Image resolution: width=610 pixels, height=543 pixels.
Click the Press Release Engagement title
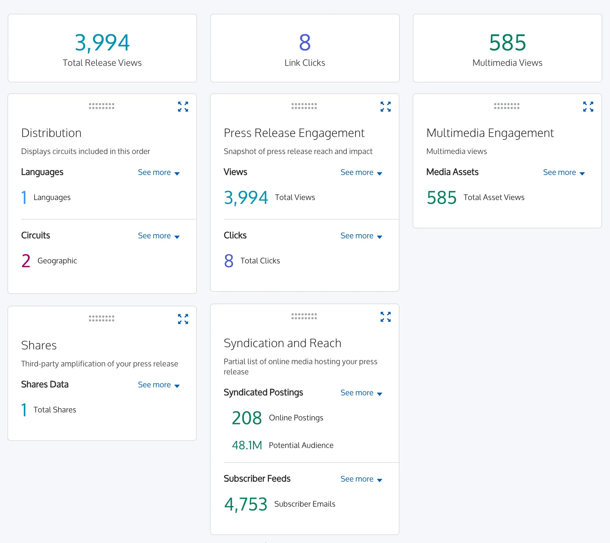tap(294, 133)
